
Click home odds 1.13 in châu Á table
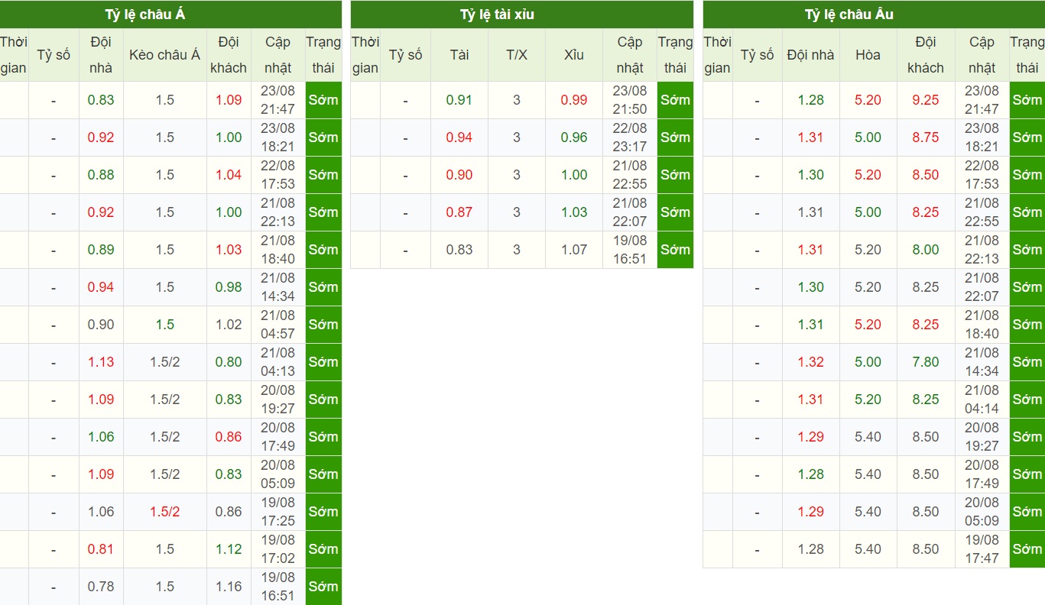click(101, 362)
